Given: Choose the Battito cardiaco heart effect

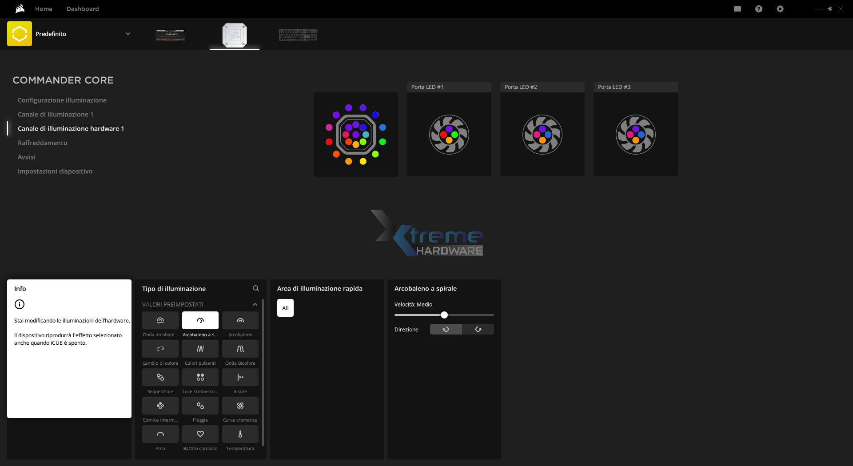Looking at the screenshot, I should 200,434.
